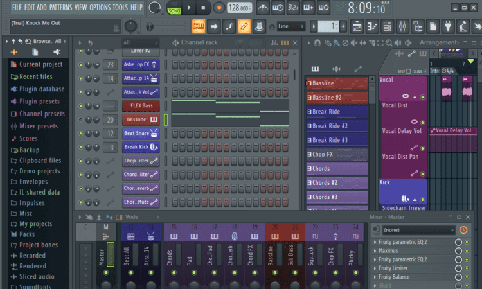This screenshot has height=289, width=482.
Task: Expand Demo projects folder
Action: (35, 171)
